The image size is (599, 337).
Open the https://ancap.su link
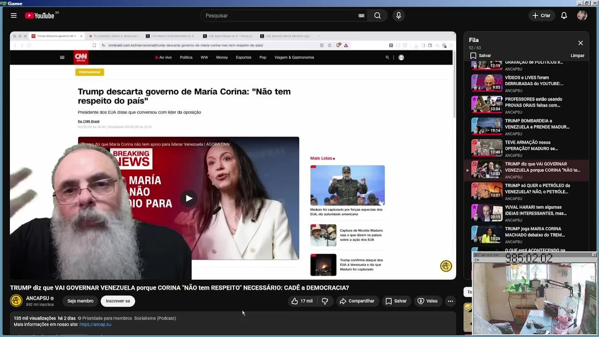click(x=95, y=324)
